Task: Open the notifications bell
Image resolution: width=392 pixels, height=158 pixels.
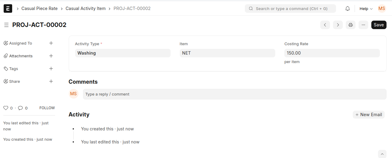Action: [348, 9]
